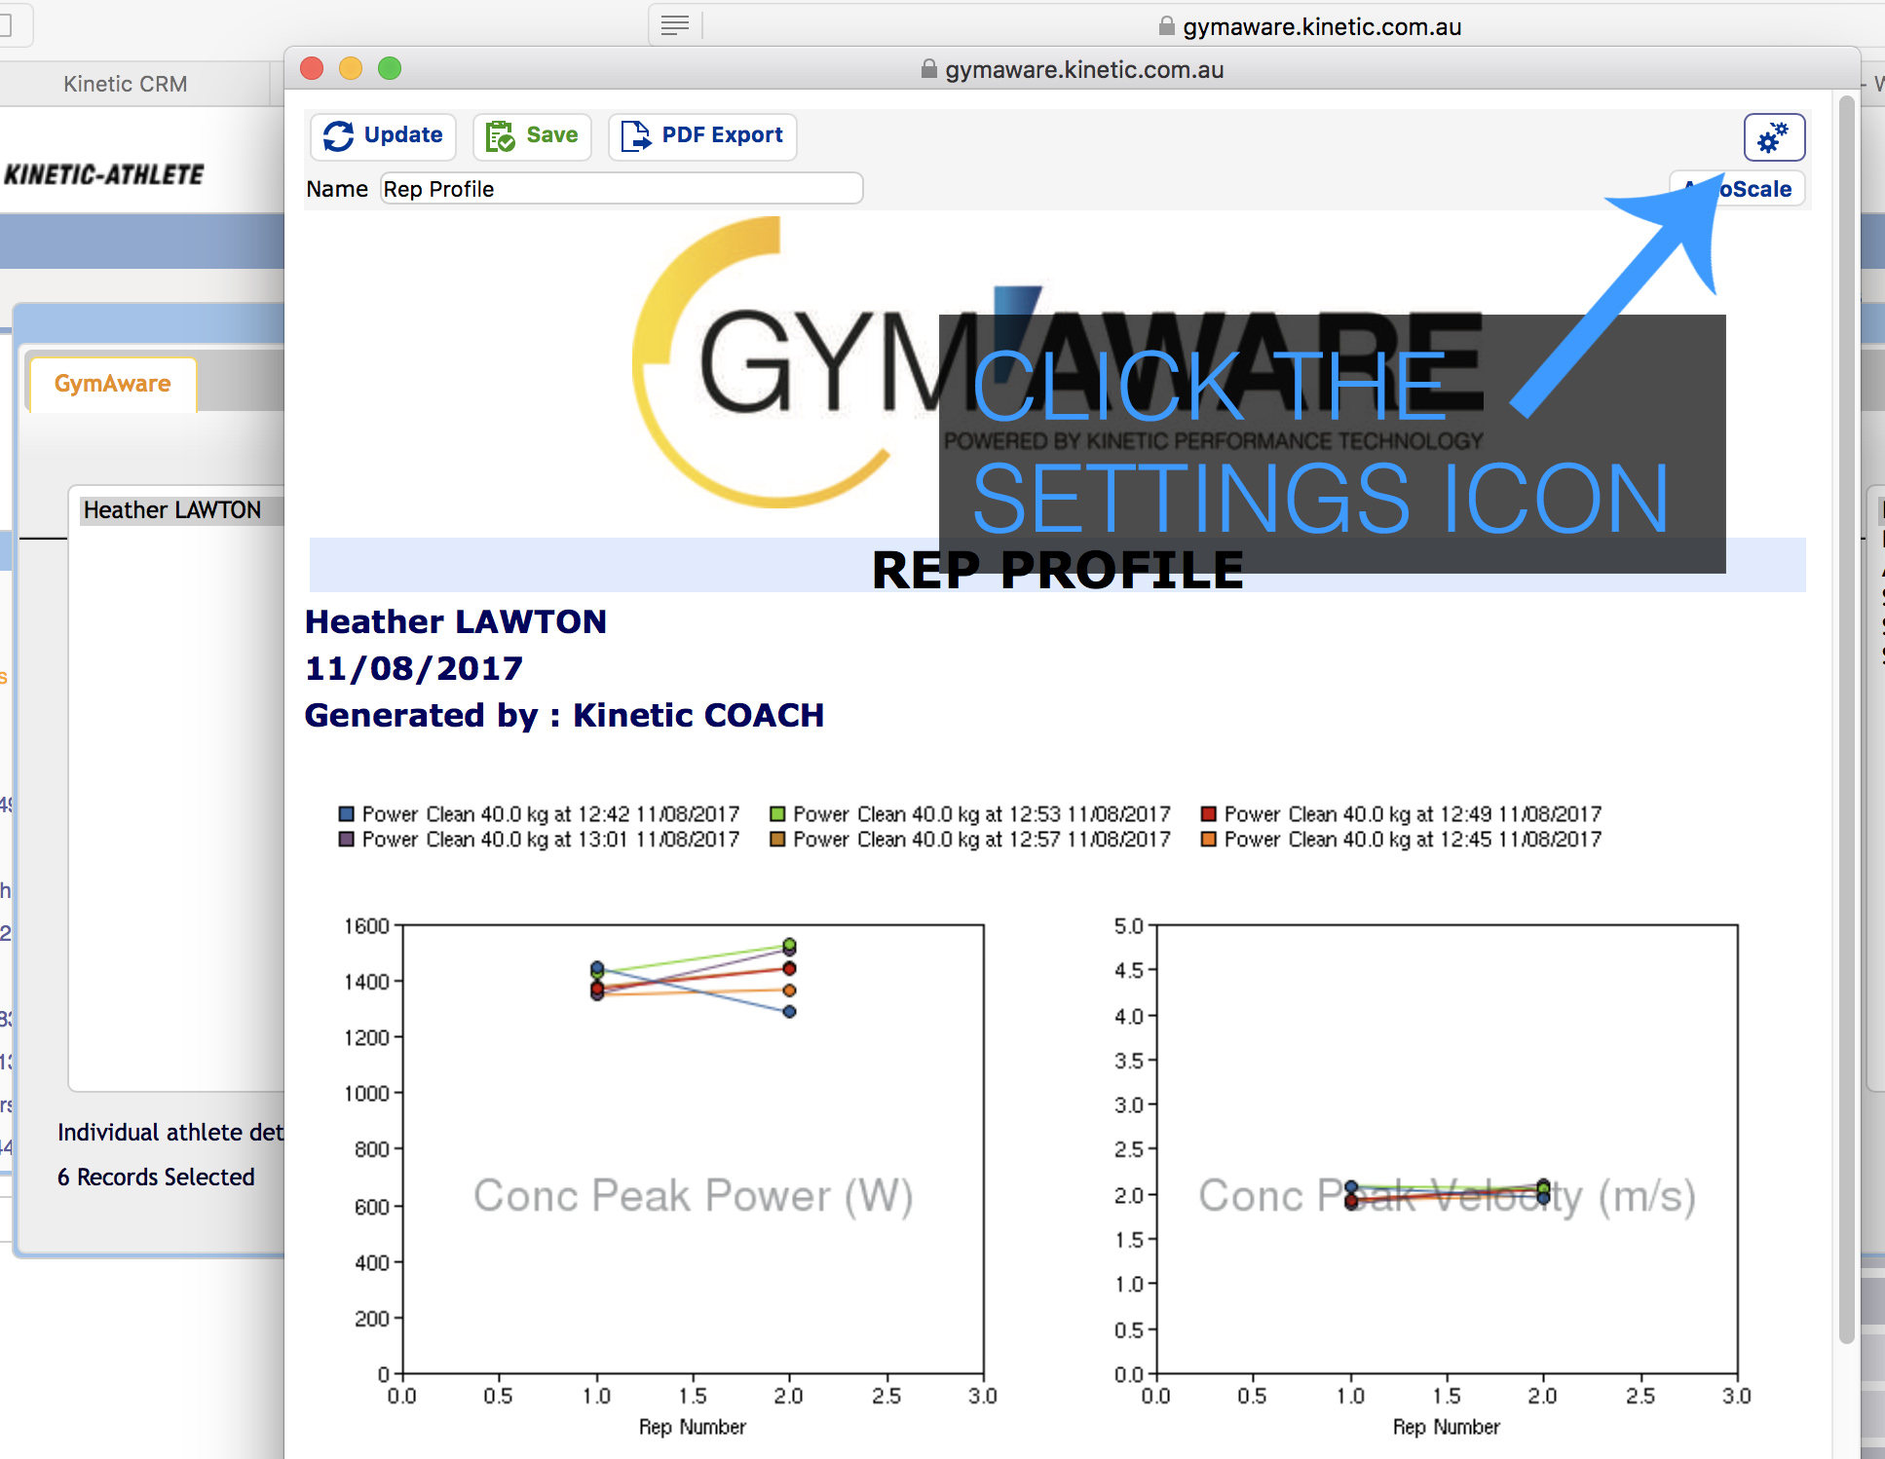Click the GymAware logo image
Screen dimensions: 1885x1459
[1058, 361]
